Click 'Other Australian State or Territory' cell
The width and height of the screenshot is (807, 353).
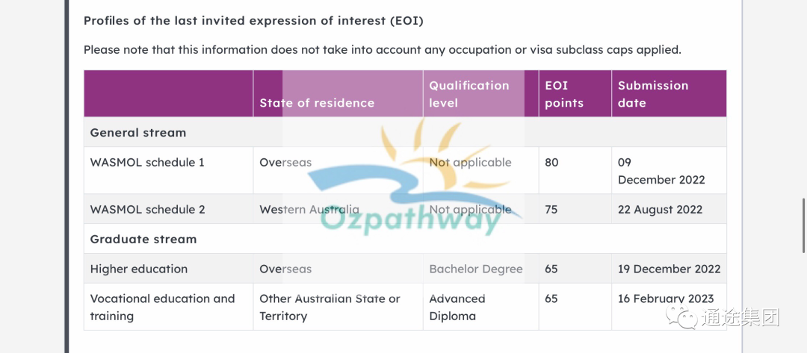click(330, 307)
